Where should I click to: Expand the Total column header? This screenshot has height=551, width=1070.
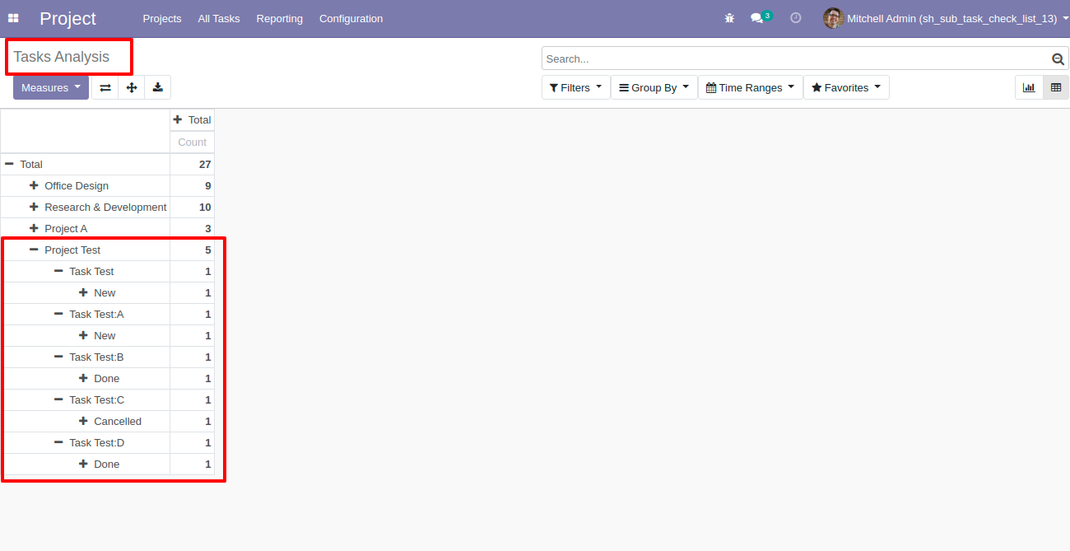[192, 119]
